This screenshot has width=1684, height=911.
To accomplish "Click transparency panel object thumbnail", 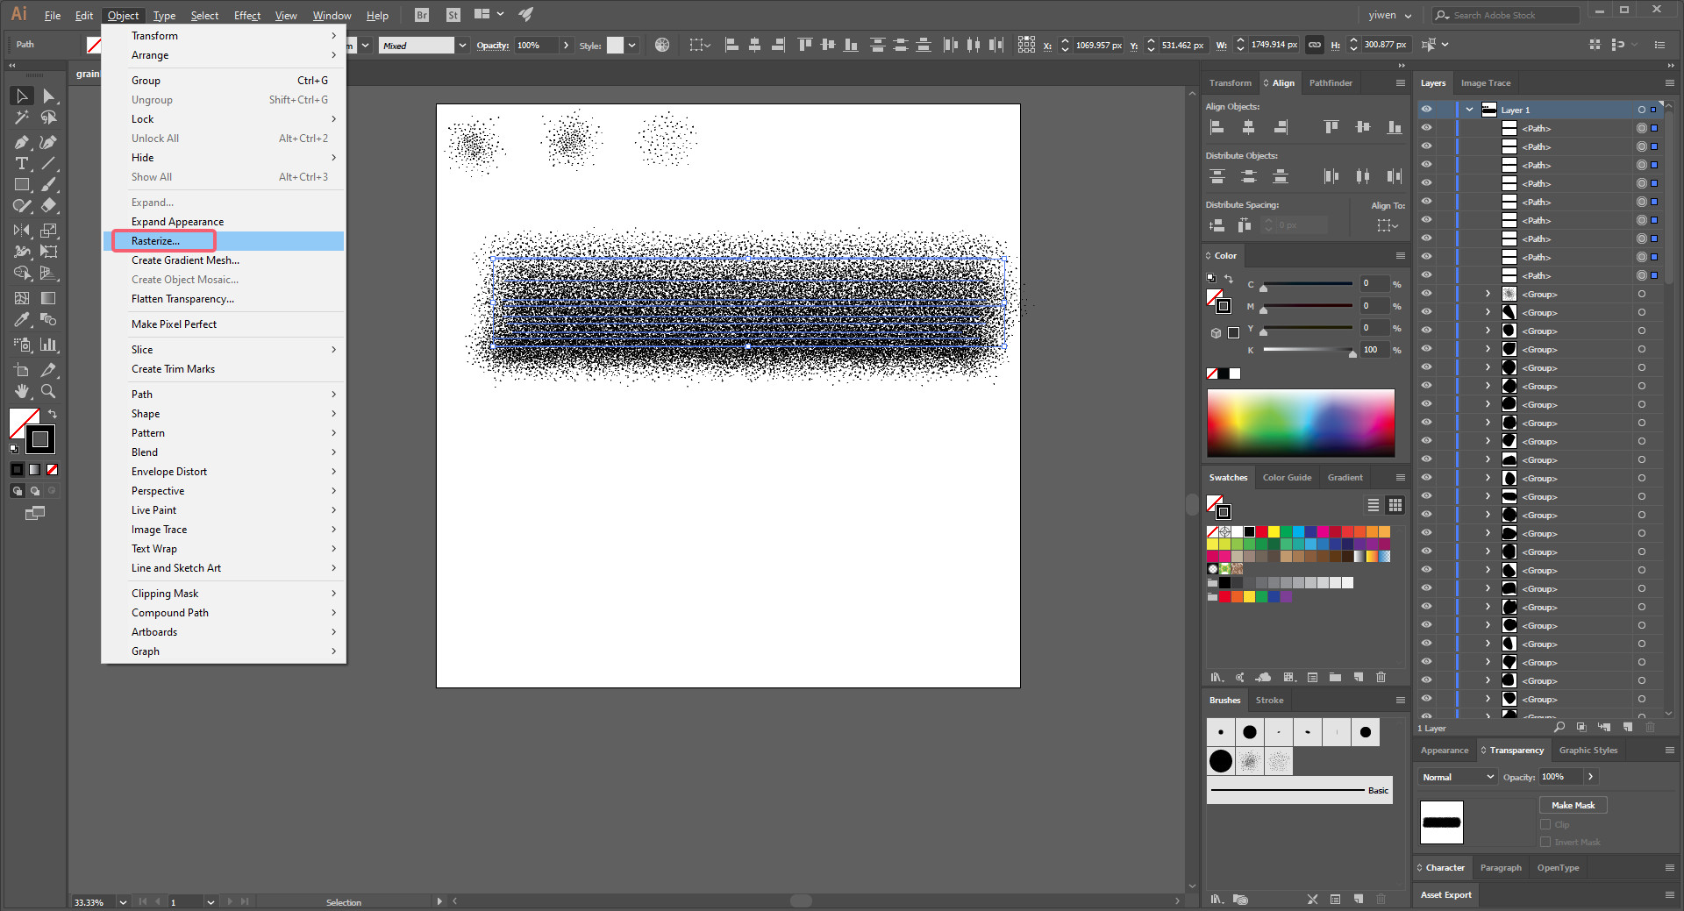I will click(1441, 822).
